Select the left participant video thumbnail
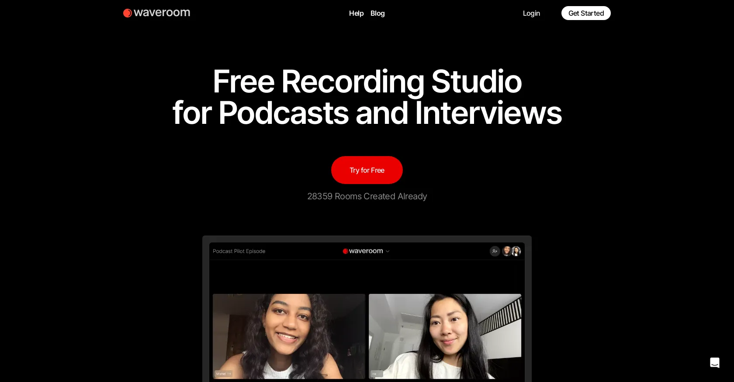Image resolution: width=734 pixels, height=382 pixels. 289,336
